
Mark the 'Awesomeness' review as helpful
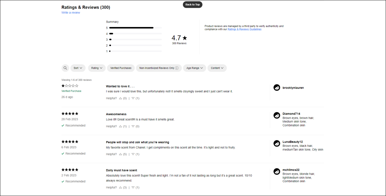(120, 126)
